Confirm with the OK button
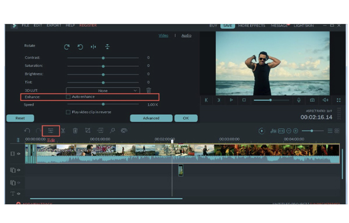The height and width of the screenshot is (223, 349). (186, 118)
